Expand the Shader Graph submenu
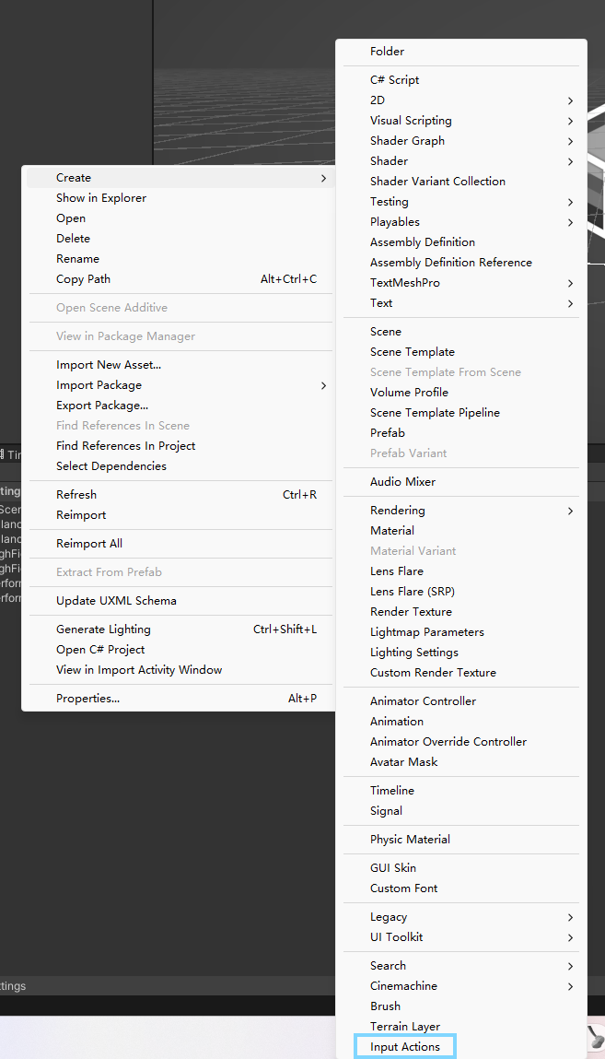 coord(407,141)
